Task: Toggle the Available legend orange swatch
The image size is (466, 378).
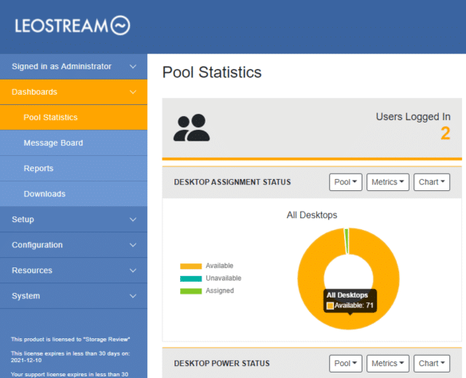Action: 191,266
